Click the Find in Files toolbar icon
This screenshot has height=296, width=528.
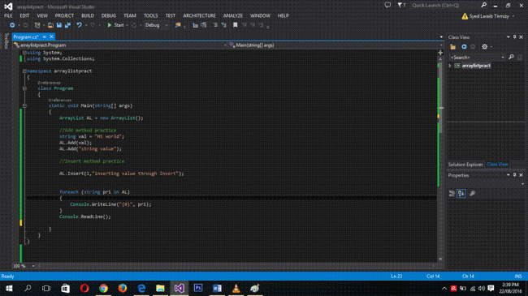click(x=177, y=25)
